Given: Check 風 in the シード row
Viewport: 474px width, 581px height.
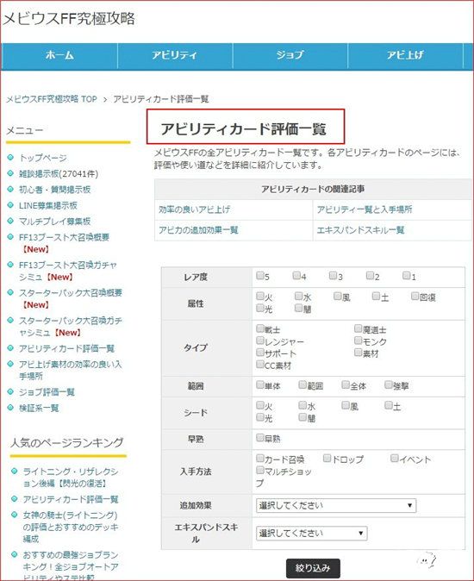Looking at the screenshot, I should click(x=345, y=405).
